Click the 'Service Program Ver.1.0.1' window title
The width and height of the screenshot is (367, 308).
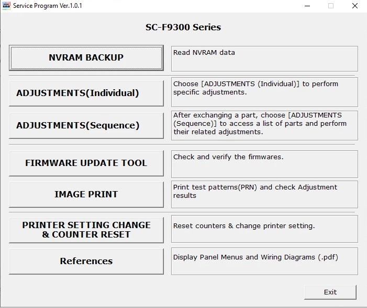[x=48, y=6]
